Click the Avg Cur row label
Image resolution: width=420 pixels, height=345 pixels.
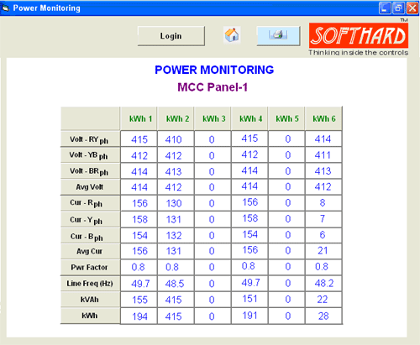coord(91,251)
